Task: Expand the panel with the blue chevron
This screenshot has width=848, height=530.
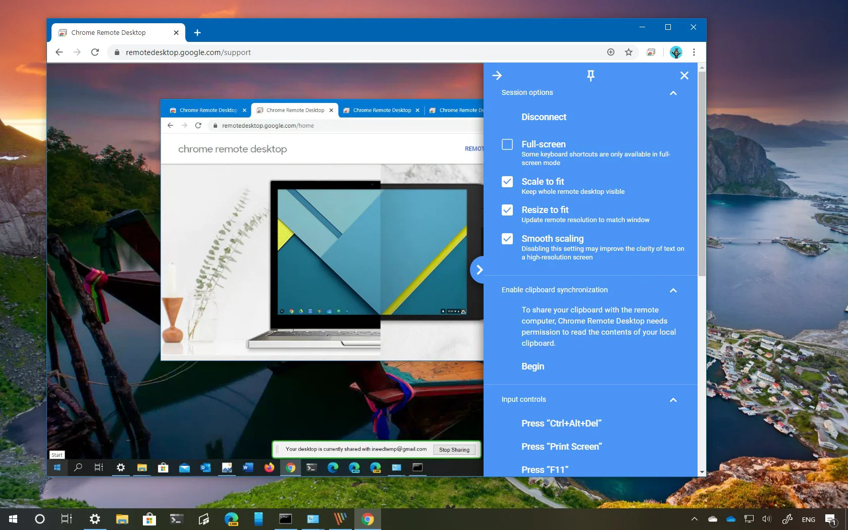Action: pyautogui.click(x=479, y=269)
